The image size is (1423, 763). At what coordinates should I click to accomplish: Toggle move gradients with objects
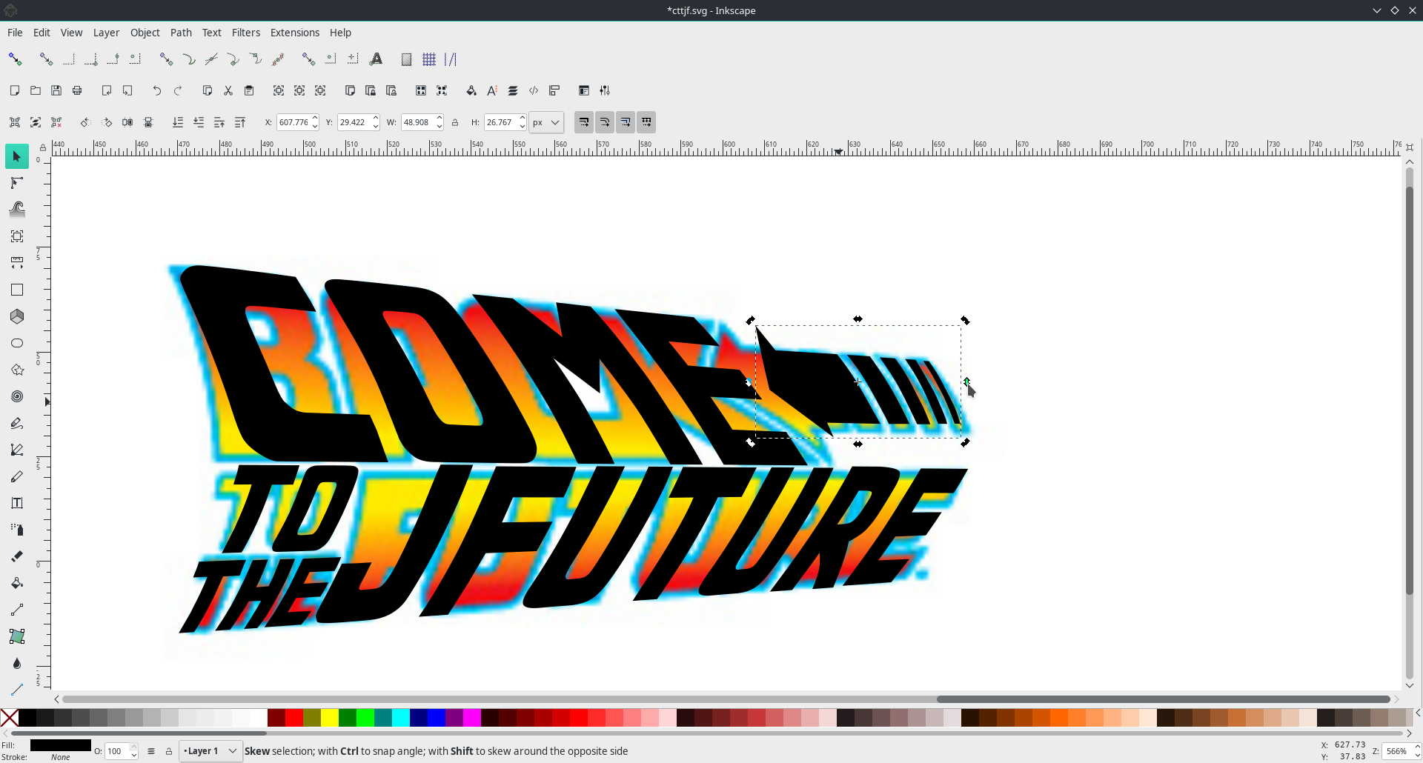click(x=626, y=122)
